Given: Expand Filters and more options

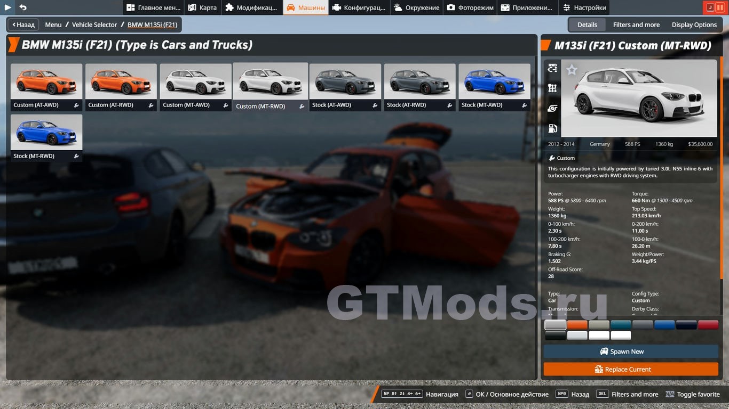Looking at the screenshot, I should (636, 24).
